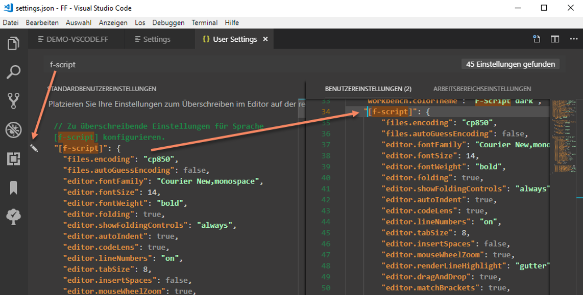The height and width of the screenshot is (295, 583).
Task: Click "editor.fontFamily" in the left default settings
Action: 105,181
